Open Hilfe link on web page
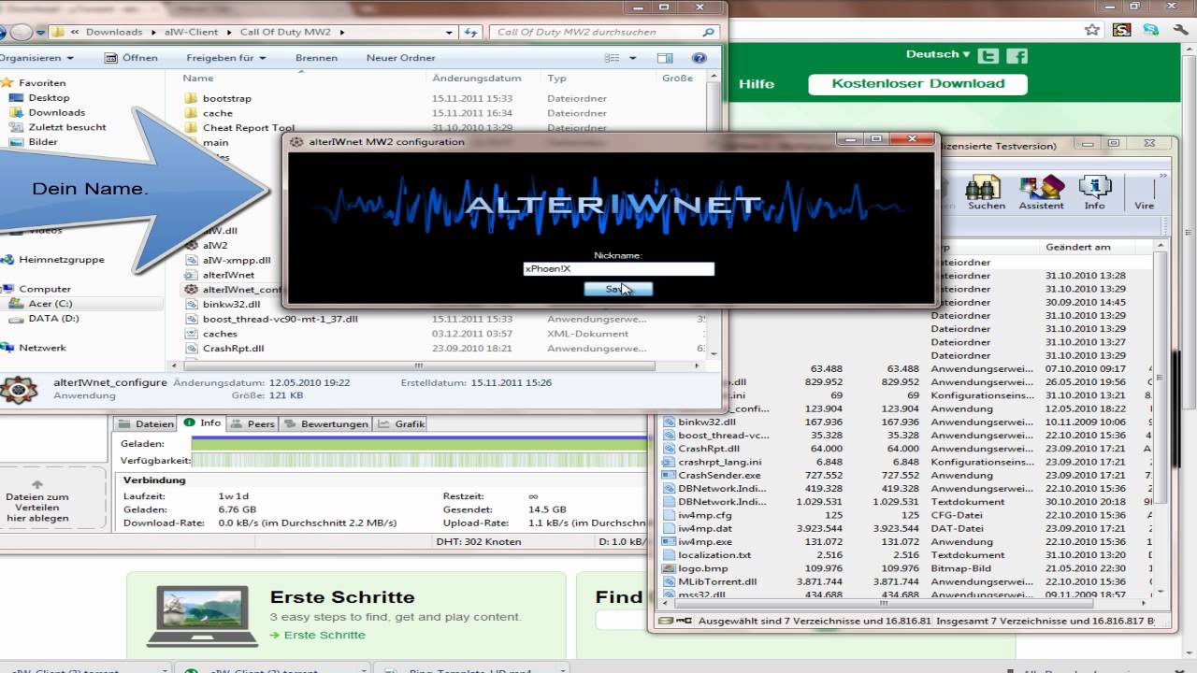The image size is (1197, 673). pyautogui.click(x=757, y=84)
